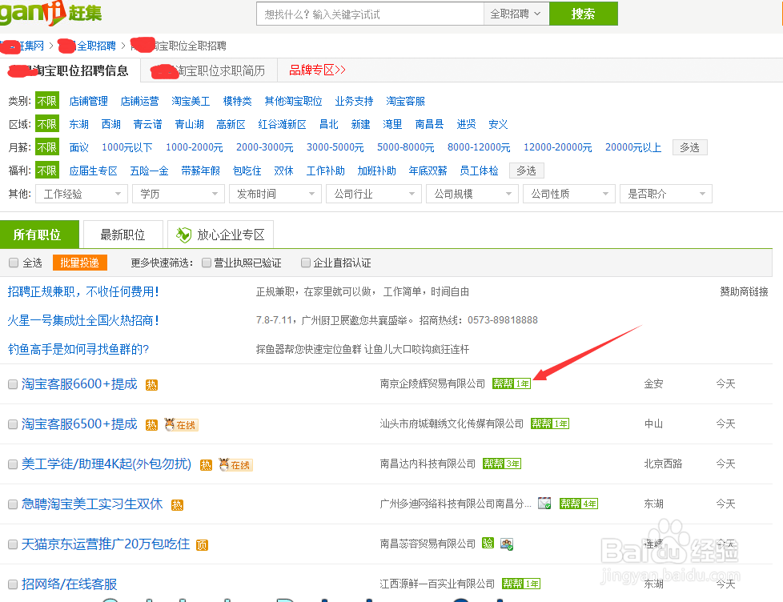Filter salary by 面议
Image resolution: width=783 pixels, height=602 pixels.
[x=79, y=147]
